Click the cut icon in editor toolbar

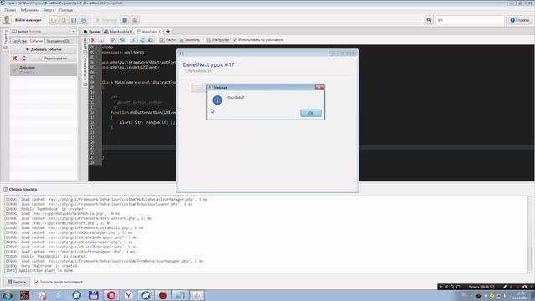[x=134, y=40]
